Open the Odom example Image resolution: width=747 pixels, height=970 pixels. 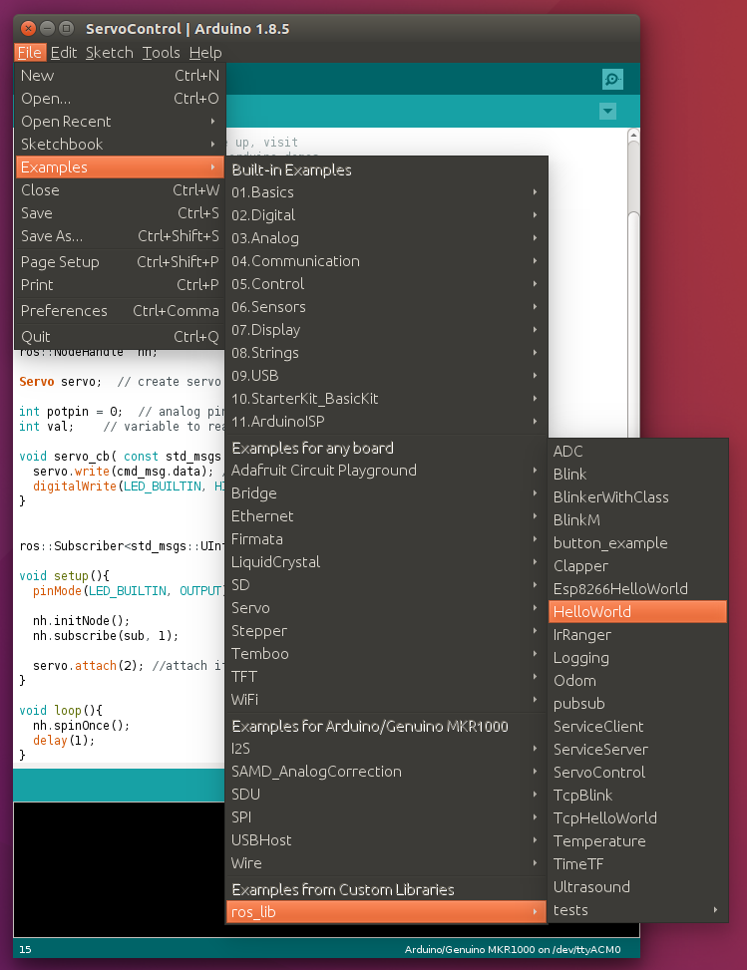pyautogui.click(x=638, y=680)
